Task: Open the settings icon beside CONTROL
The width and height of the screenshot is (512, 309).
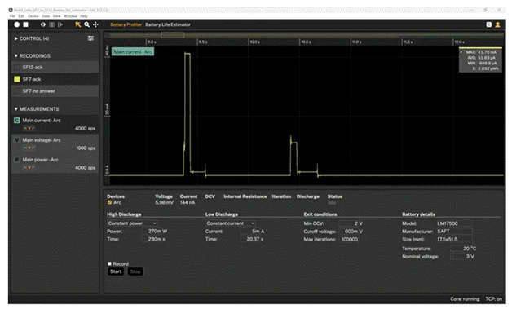Action: pos(90,38)
